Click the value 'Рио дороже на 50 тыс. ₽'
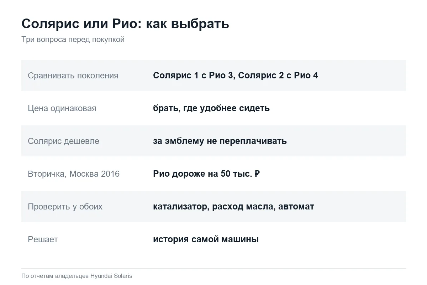Screen dimensions: 427x285 [206, 174]
